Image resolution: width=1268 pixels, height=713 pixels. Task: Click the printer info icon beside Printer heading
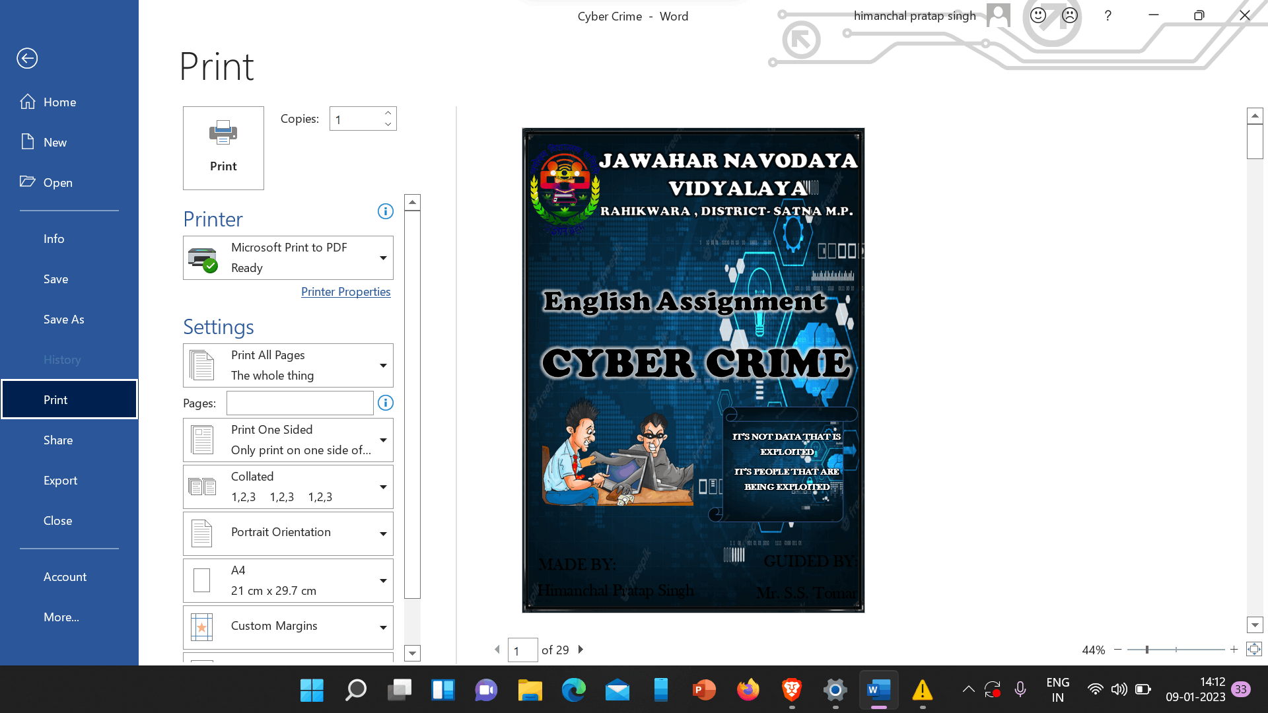pyautogui.click(x=385, y=211)
